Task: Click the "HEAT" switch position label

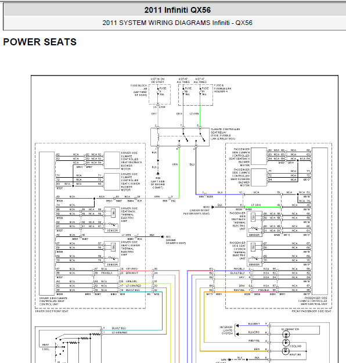Action: coord(46,345)
